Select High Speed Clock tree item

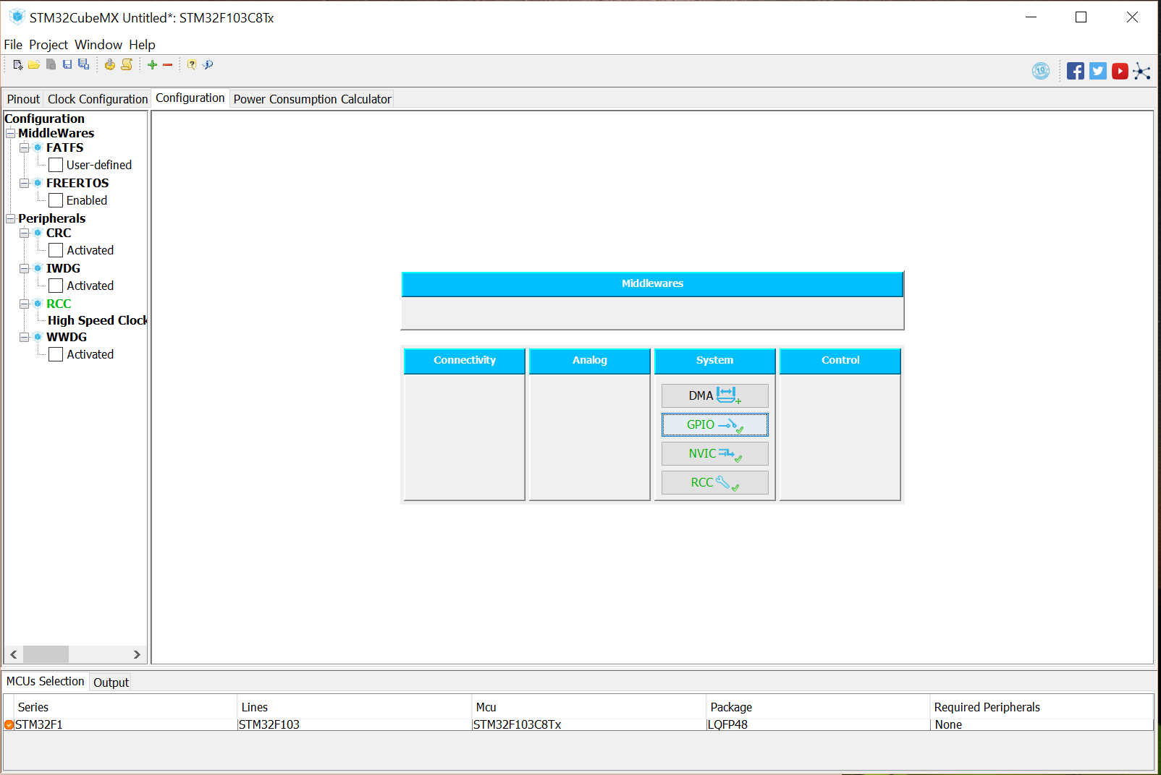click(97, 320)
